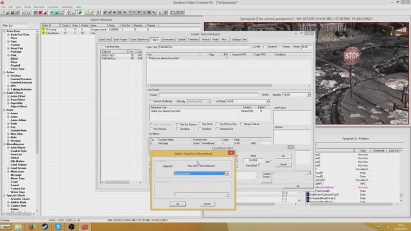The image size is (411, 231).
Task: Click the Prompt input field
Action: [x=209, y=95]
